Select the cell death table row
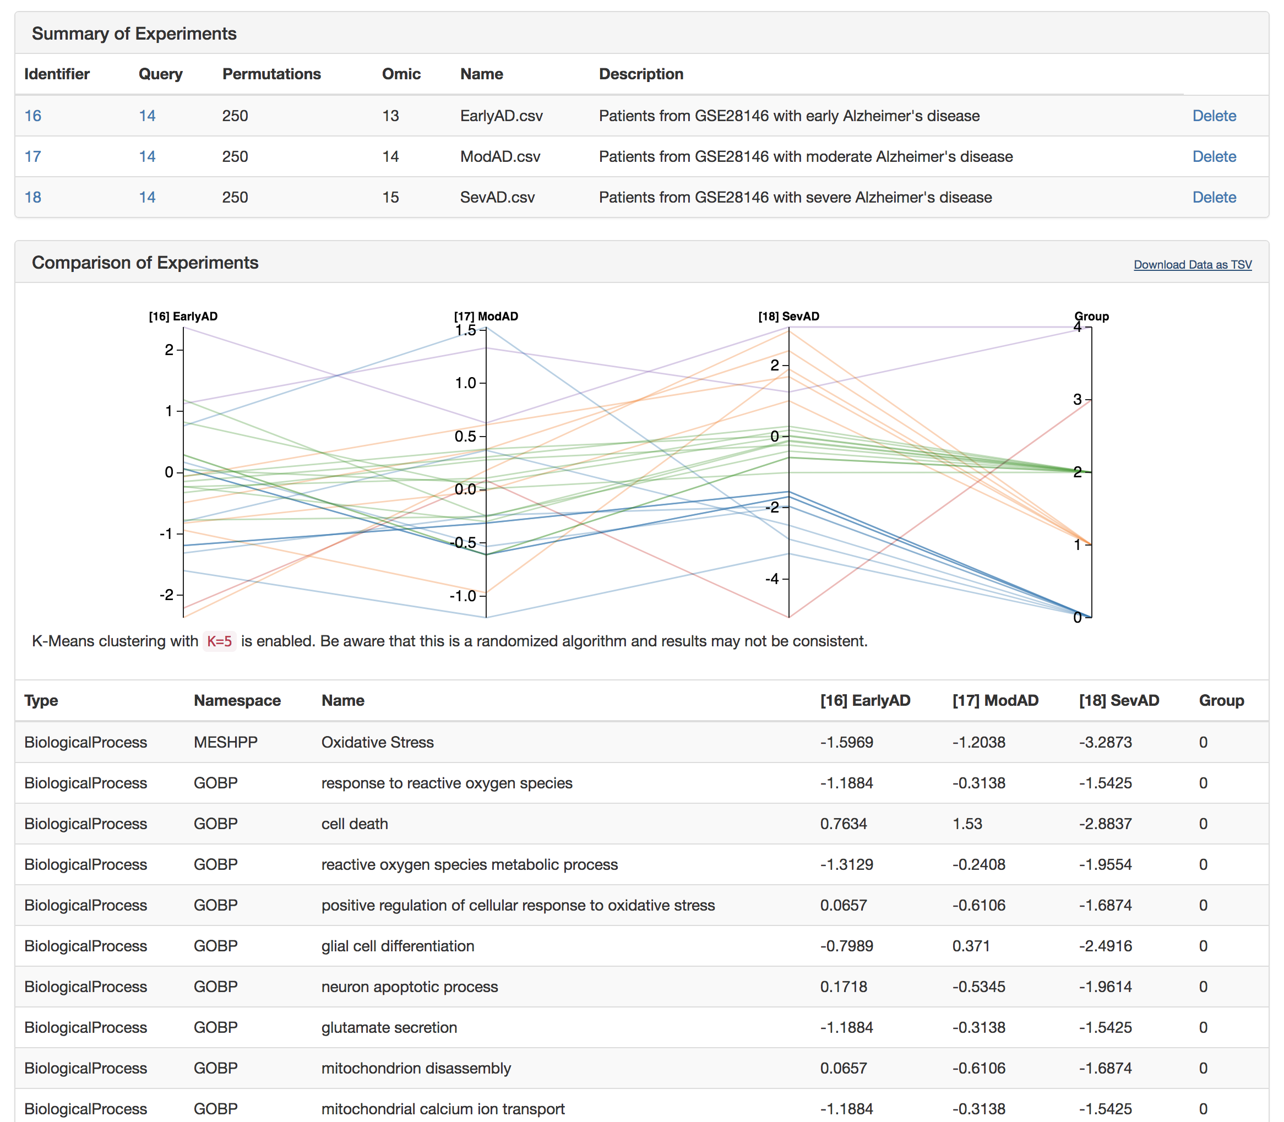This screenshot has height=1122, width=1284. 355,824
